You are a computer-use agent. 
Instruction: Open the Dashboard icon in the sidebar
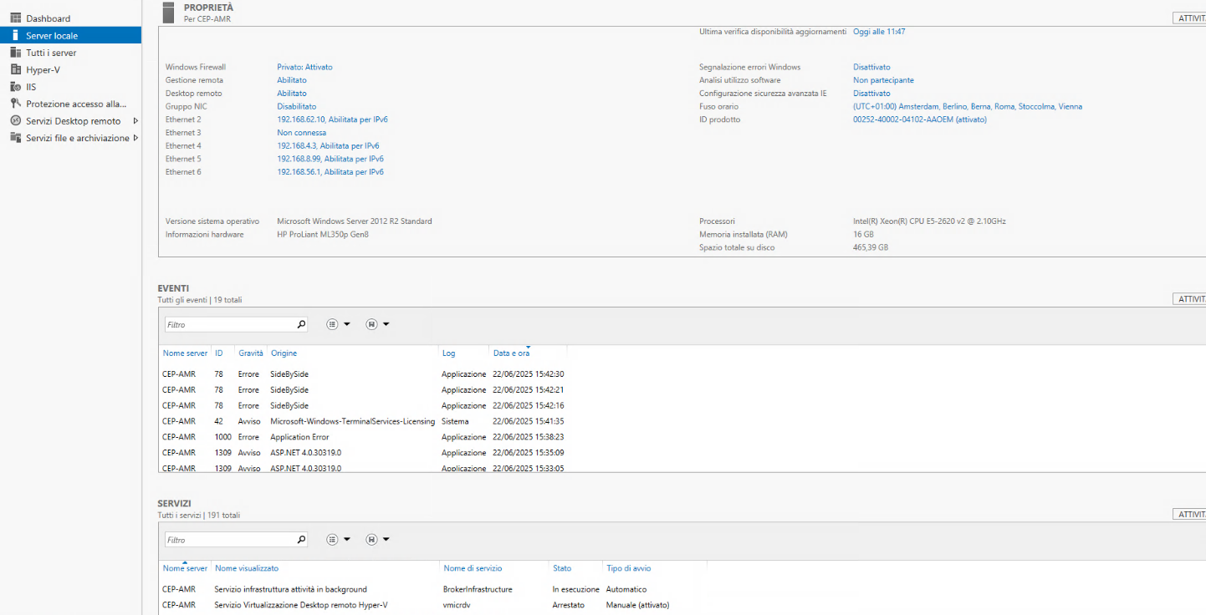coord(15,18)
